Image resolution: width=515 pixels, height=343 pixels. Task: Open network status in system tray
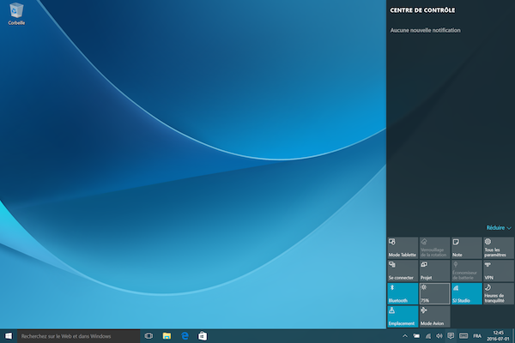click(428, 336)
